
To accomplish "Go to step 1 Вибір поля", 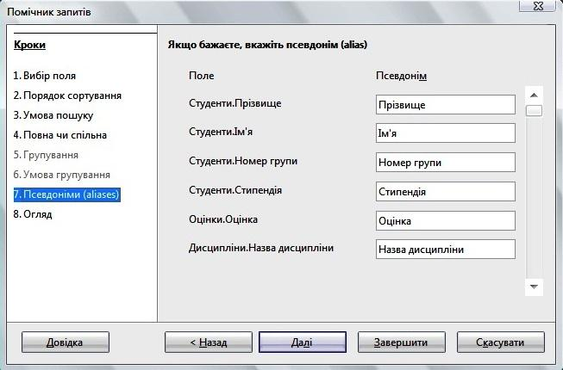I will pos(45,76).
